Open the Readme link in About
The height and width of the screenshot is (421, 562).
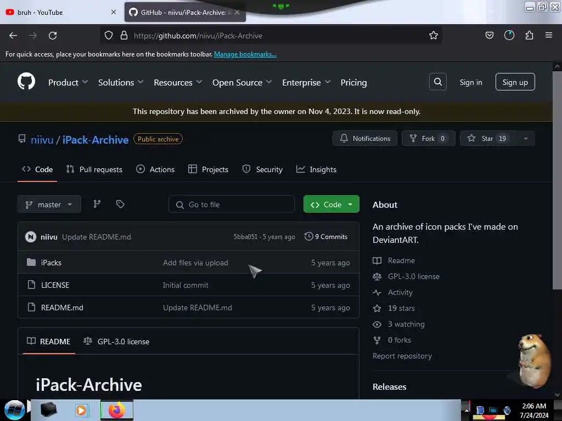(401, 260)
